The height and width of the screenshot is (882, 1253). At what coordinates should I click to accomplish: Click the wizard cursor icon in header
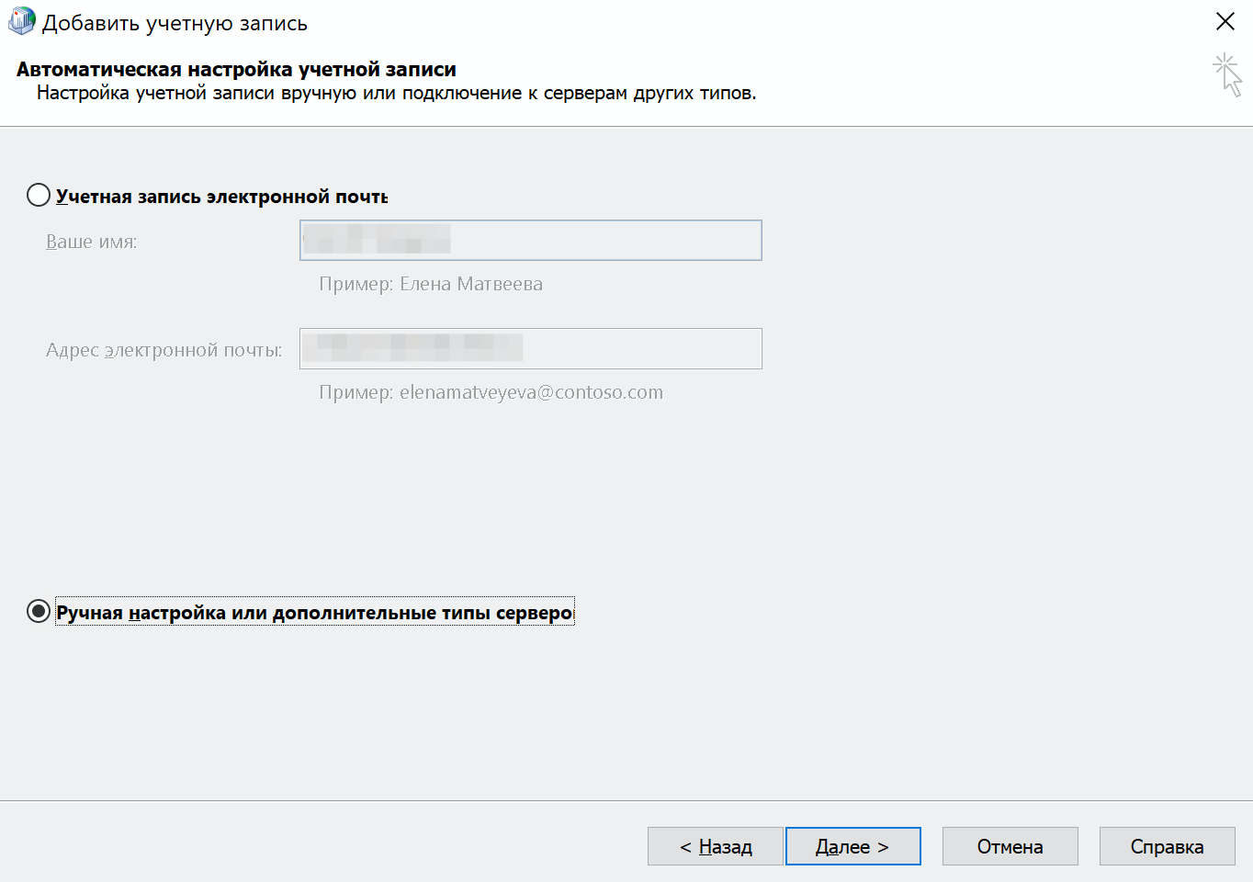click(x=1226, y=74)
